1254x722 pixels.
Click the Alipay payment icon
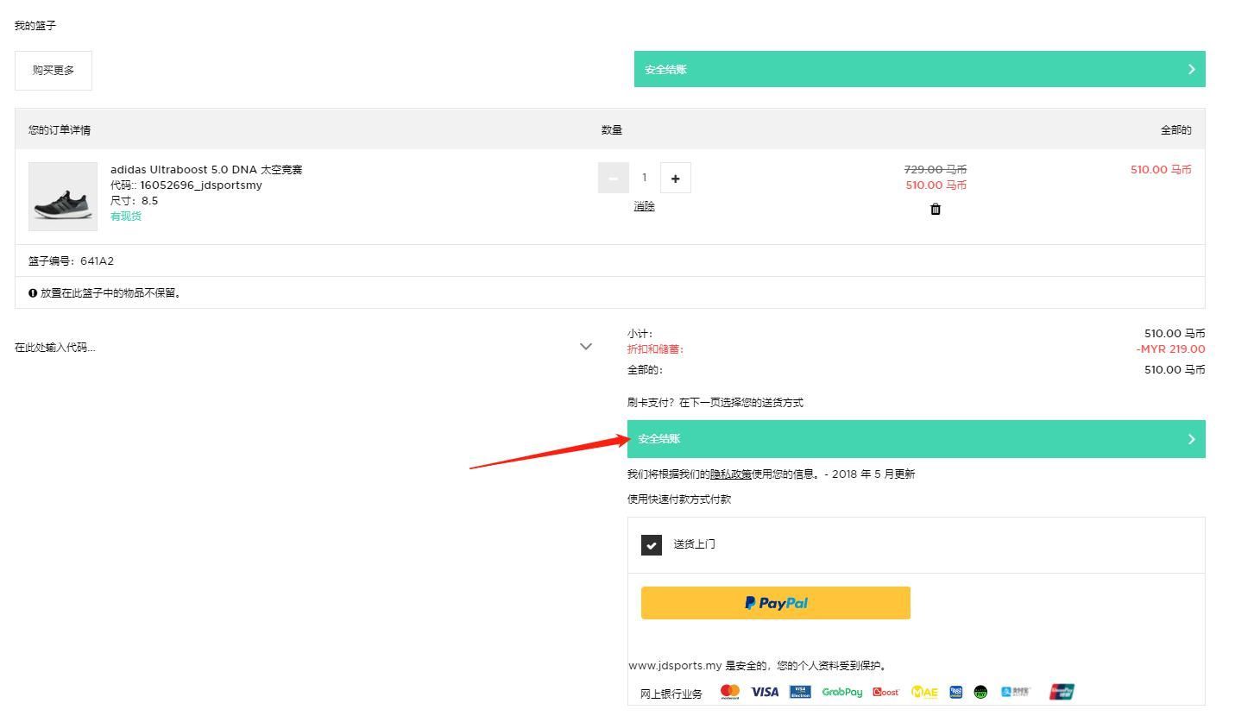[x=1015, y=692]
